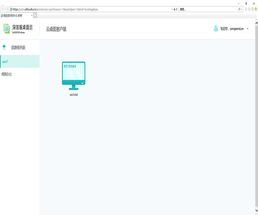Click the browser search input field
258x215 pixels.
(x=206, y=9)
